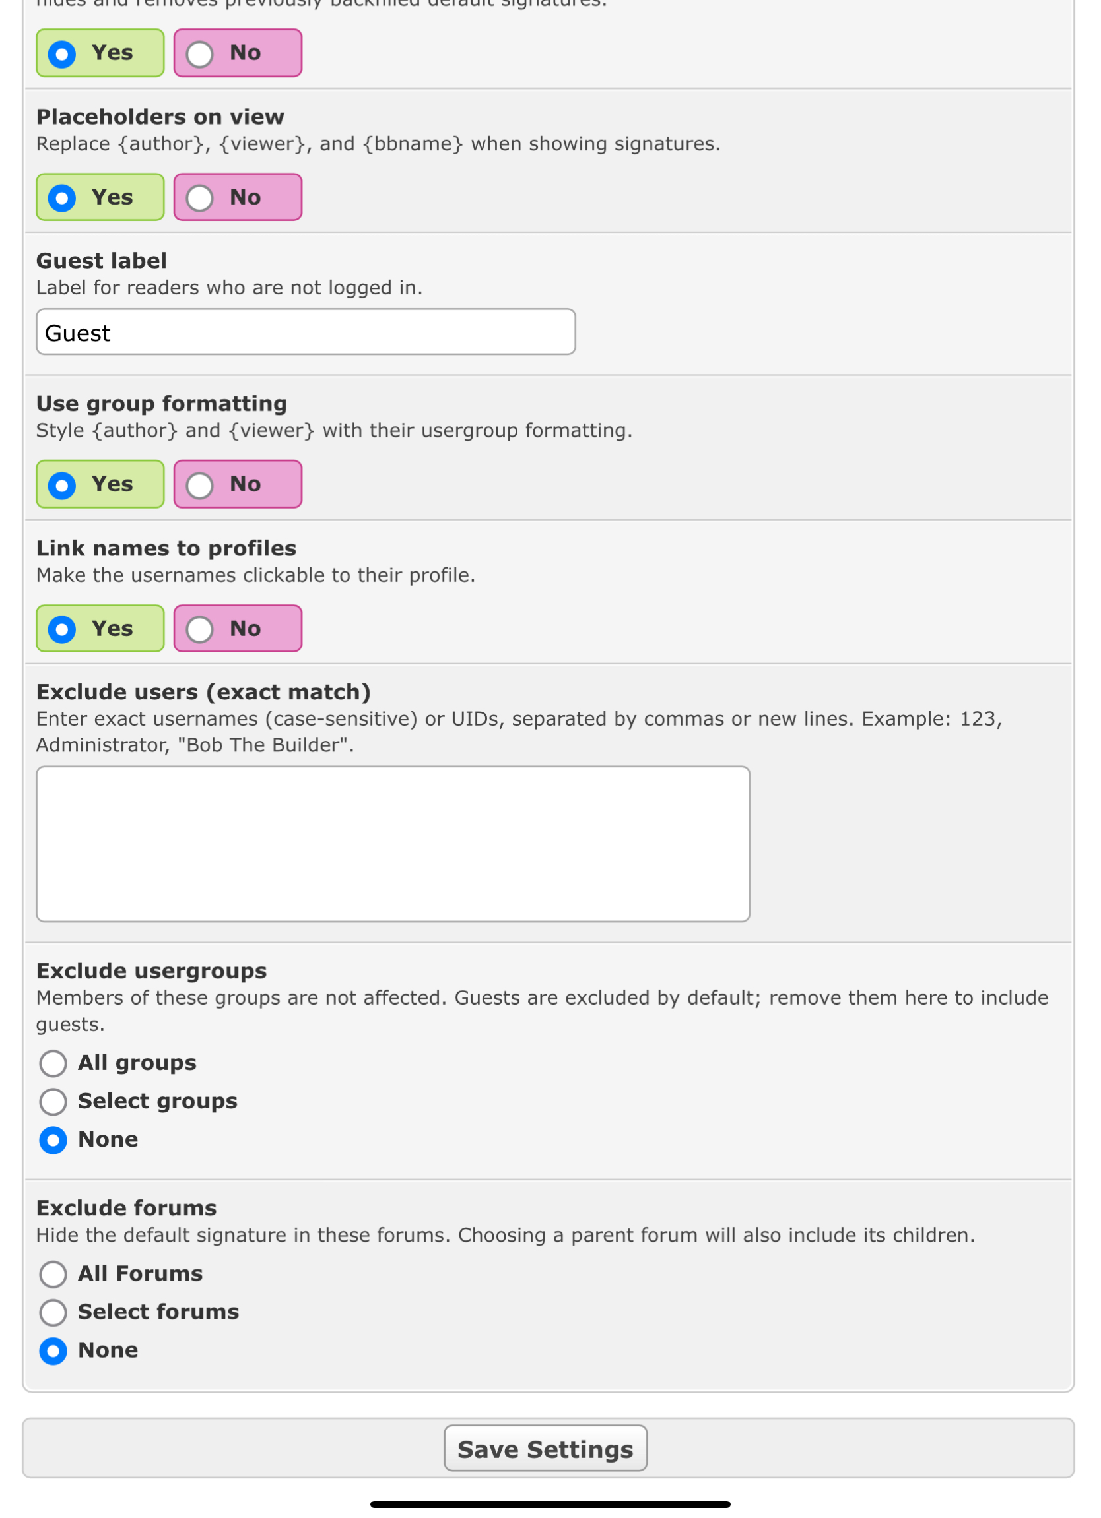Select Yes radio in the topmost setting
This screenshot has height=1518, width=1101.
[61, 53]
